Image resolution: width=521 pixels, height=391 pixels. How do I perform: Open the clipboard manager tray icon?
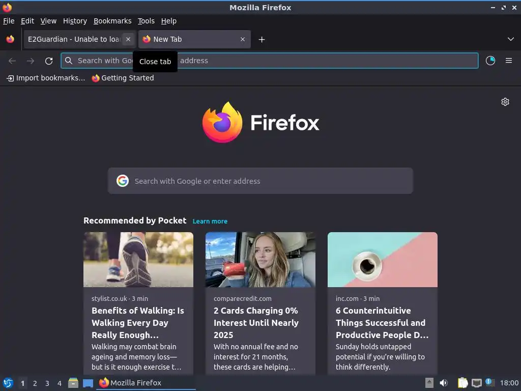(462, 383)
